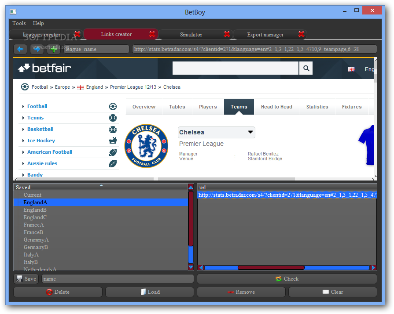Click the blue back arrow button
394x314 pixels.
(20, 49)
